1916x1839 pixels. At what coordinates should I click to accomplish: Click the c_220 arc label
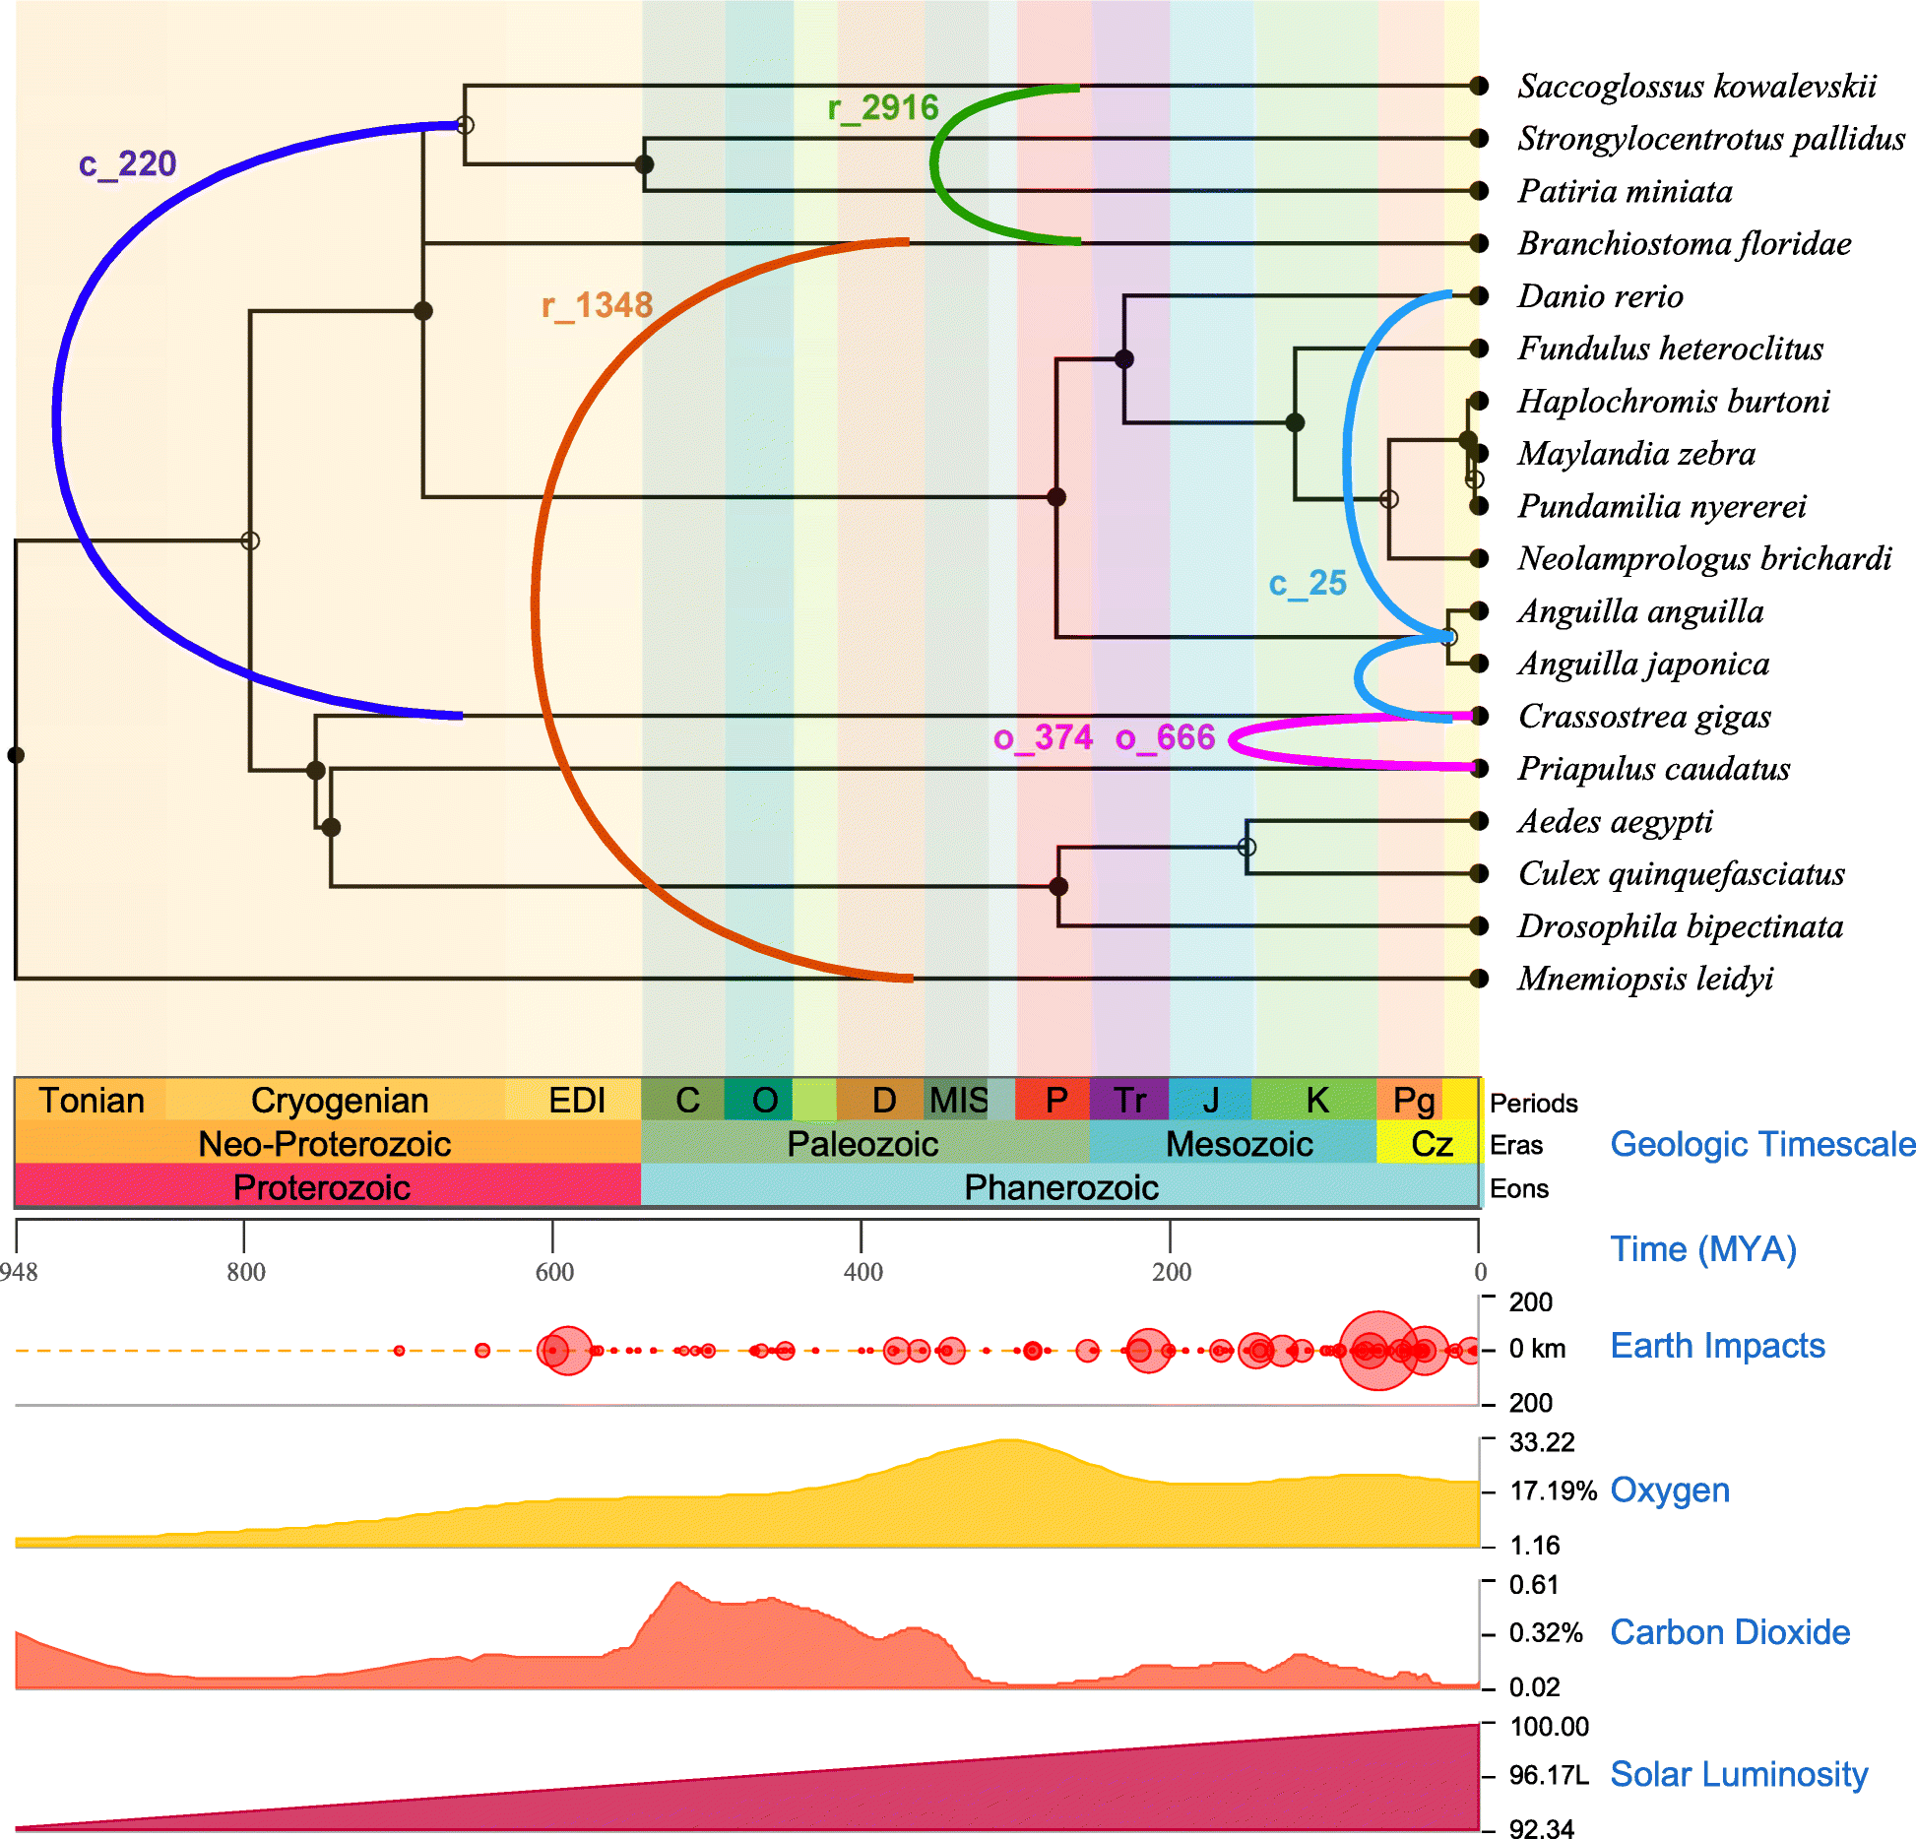127,163
